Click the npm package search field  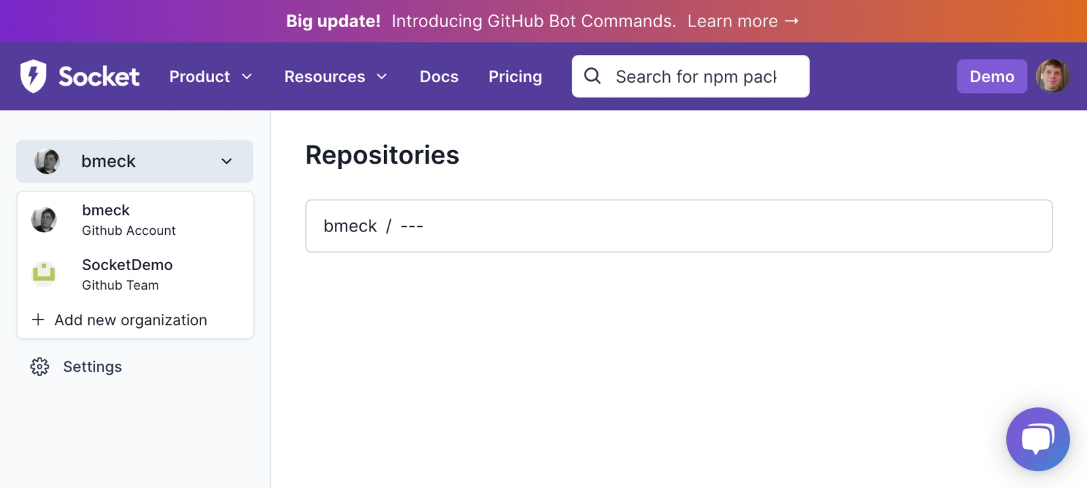point(691,76)
